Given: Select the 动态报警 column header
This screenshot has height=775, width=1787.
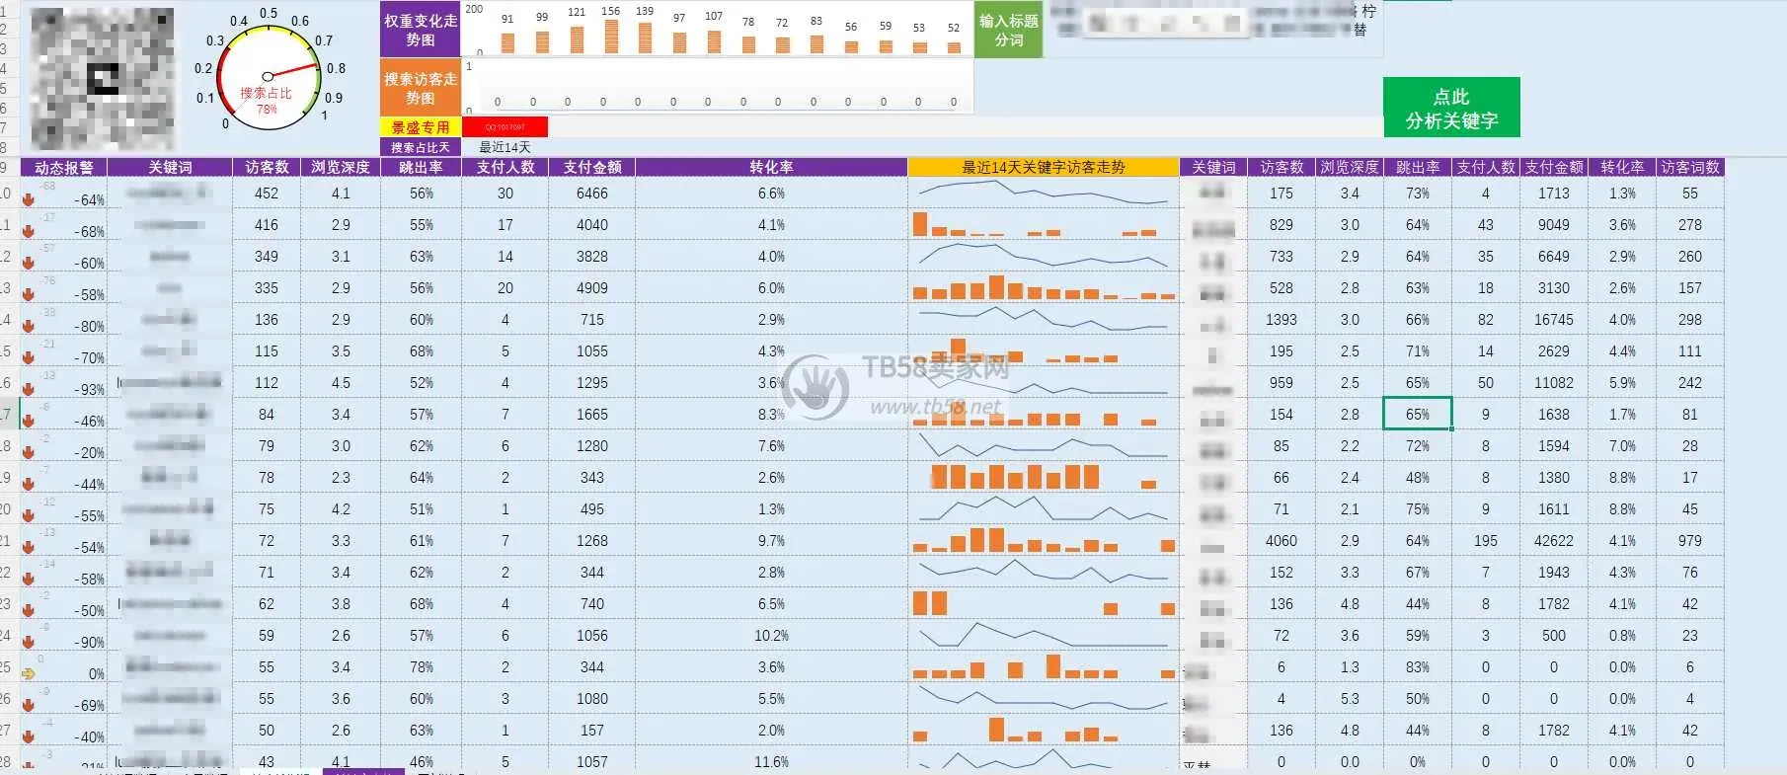Looking at the screenshot, I should (64, 168).
